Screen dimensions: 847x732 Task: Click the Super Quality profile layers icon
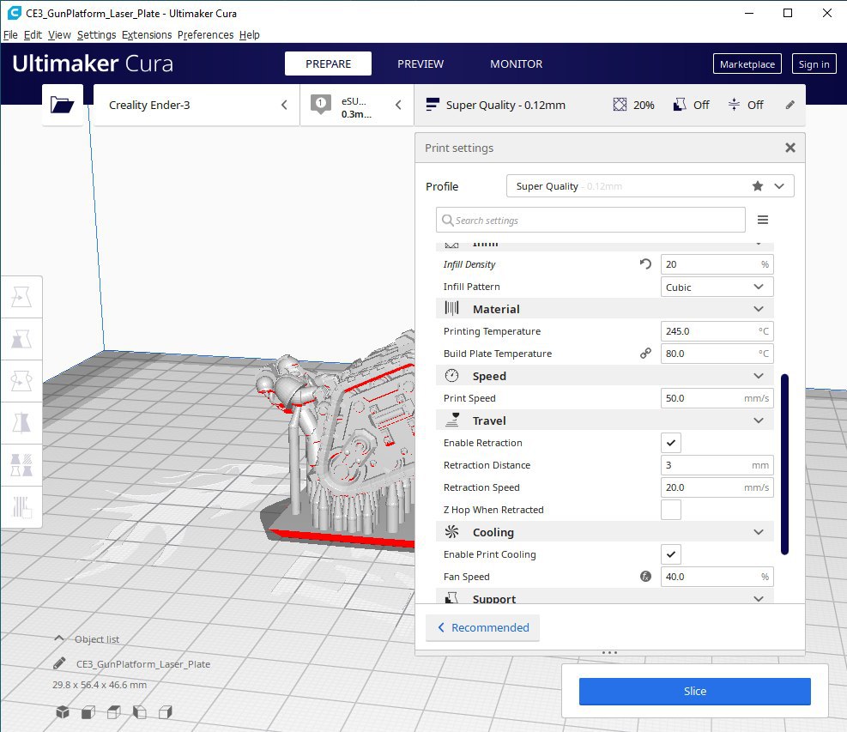433,105
